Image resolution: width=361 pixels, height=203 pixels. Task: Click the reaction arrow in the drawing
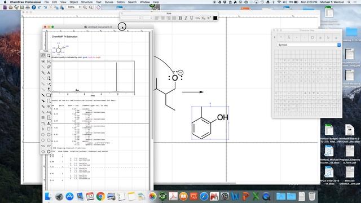pos(193,92)
